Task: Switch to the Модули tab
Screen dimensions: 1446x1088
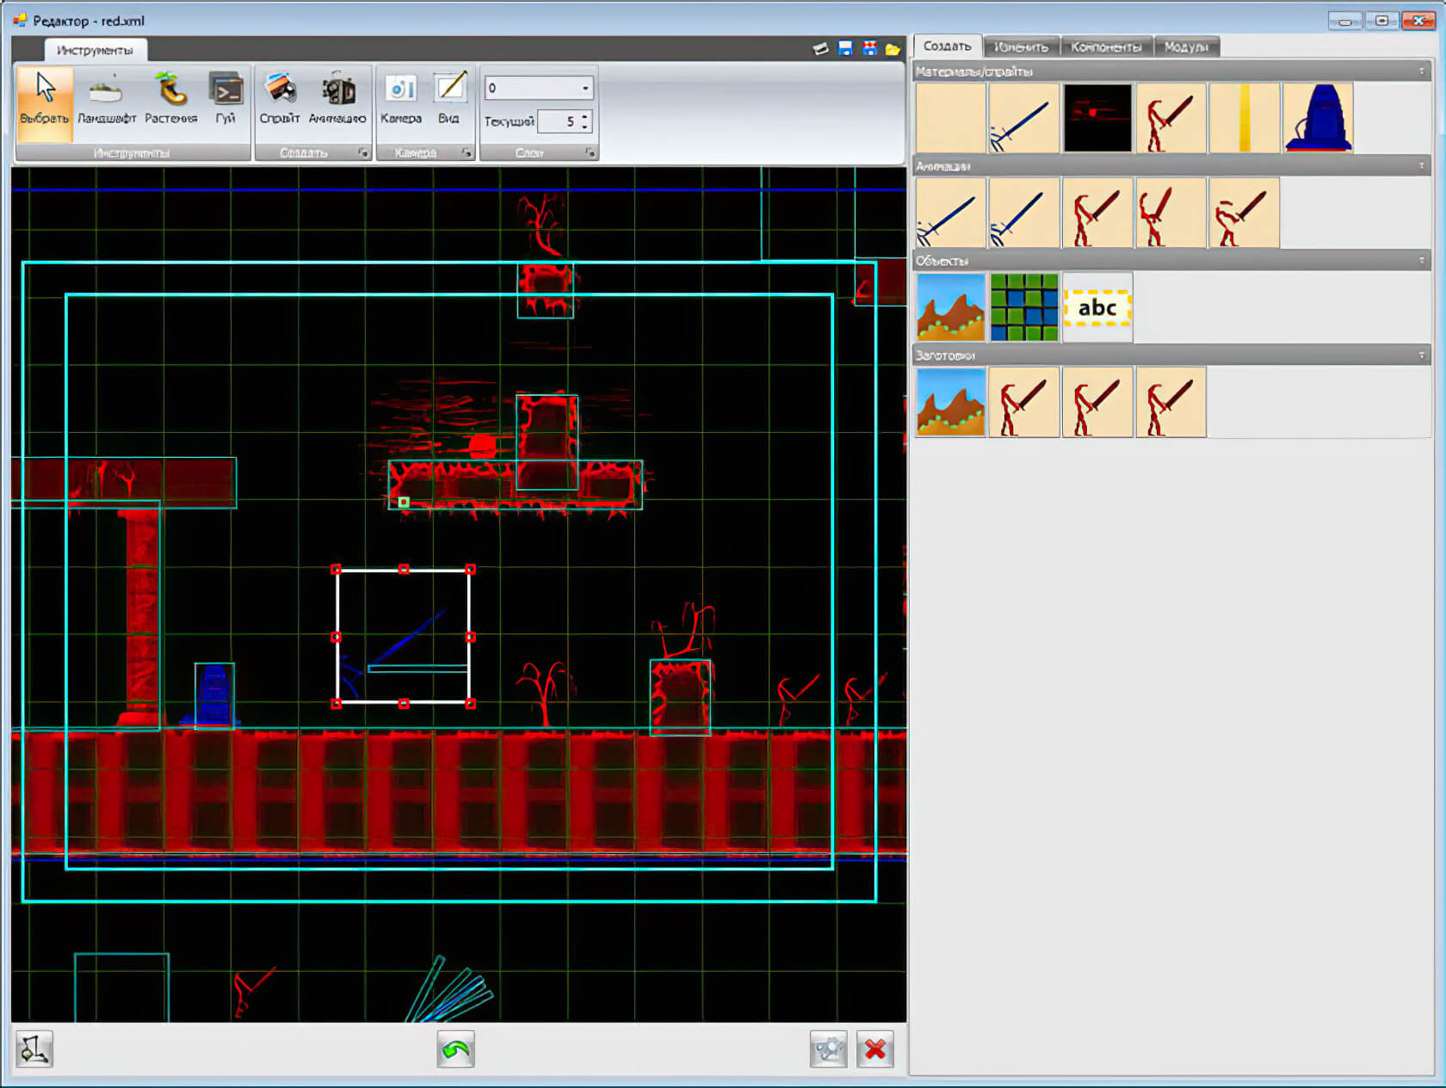Action: [1186, 47]
